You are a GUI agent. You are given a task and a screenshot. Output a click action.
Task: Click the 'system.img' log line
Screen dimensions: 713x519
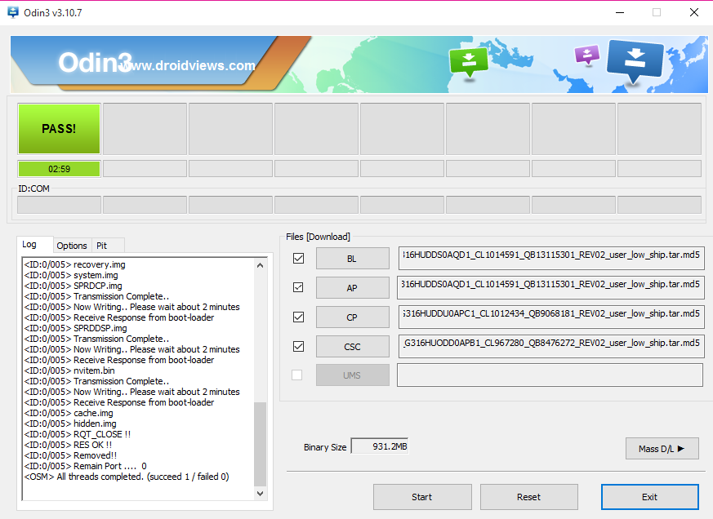71,275
